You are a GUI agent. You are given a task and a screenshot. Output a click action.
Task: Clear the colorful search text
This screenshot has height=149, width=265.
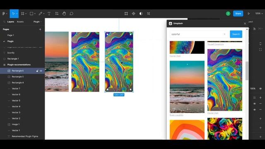(x=224, y=34)
